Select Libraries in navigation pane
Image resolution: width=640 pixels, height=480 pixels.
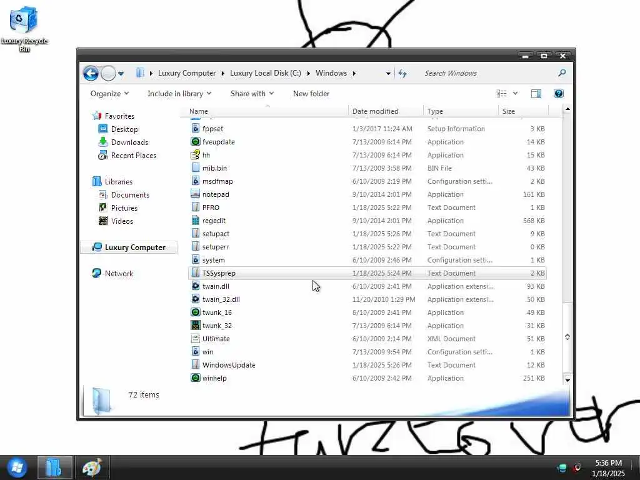click(x=118, y=182)
